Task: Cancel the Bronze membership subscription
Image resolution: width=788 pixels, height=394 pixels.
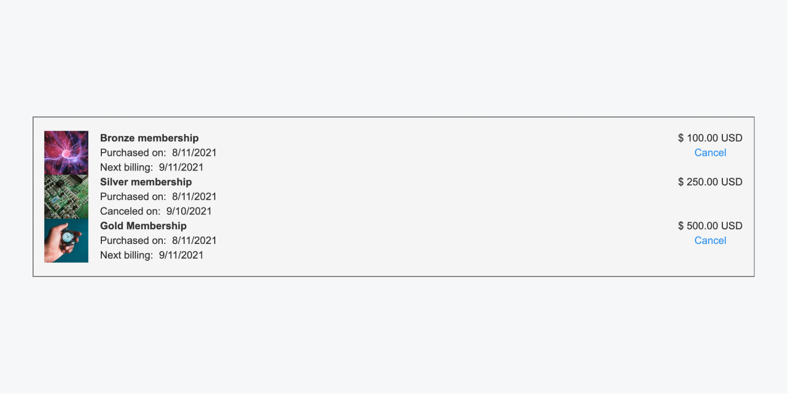Action: [x=710, y=153]
